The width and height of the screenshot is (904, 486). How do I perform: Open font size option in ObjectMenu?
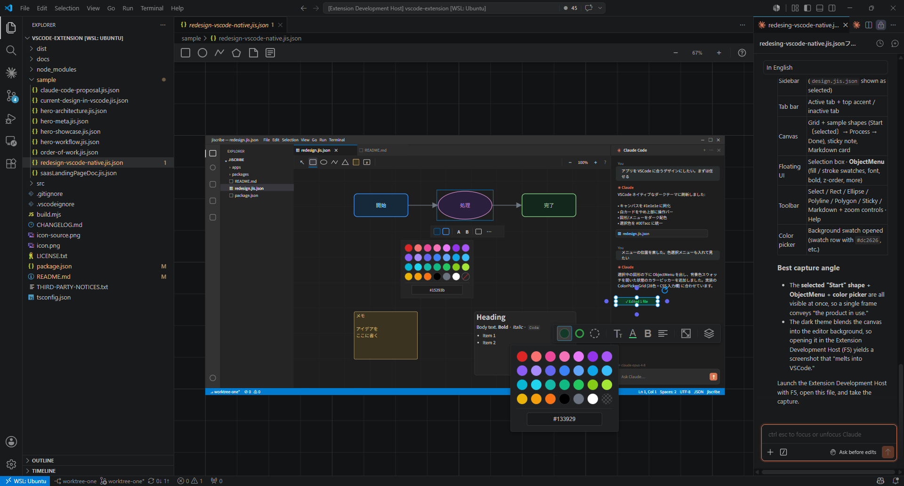[x=618, y=333]
